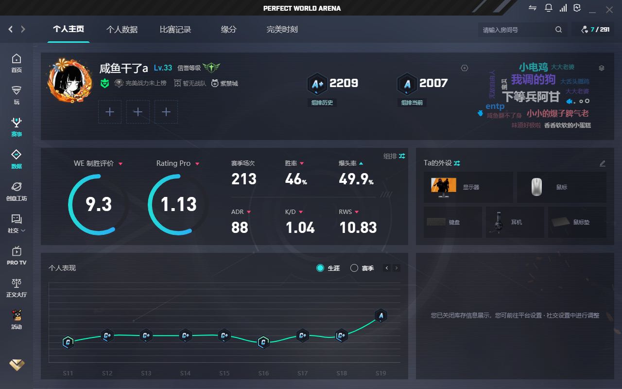Viewport: 622px width, 389px height.
Task: Click the notification bell icon in title bar
Action: [549, 8]
